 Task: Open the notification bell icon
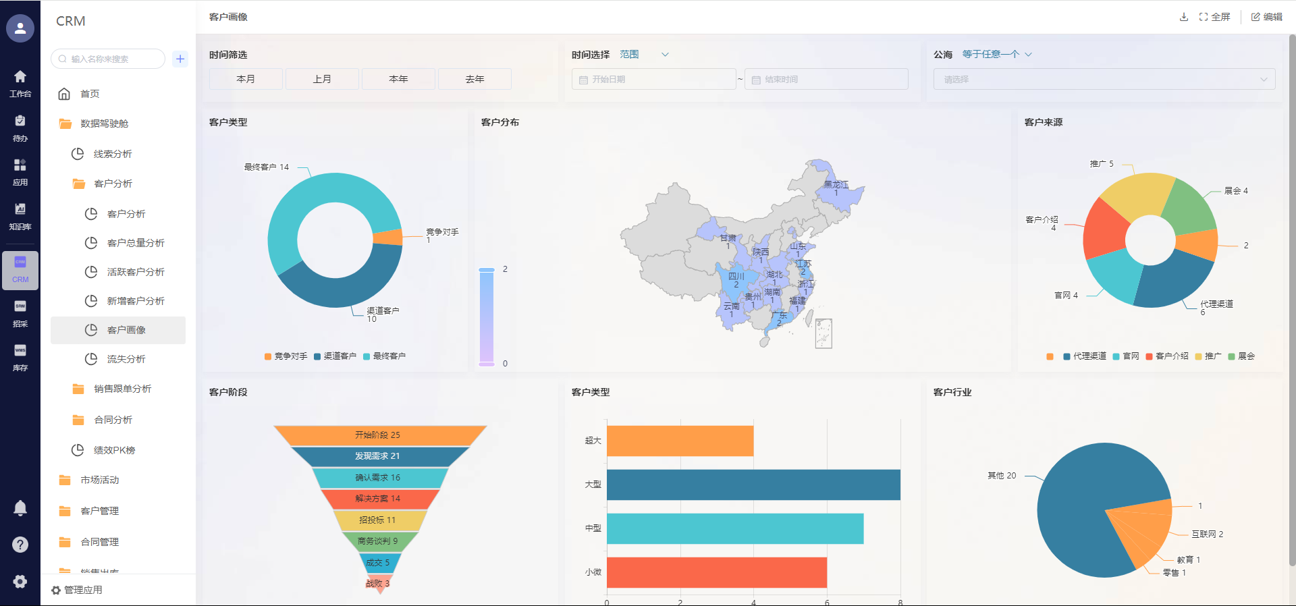20,508
